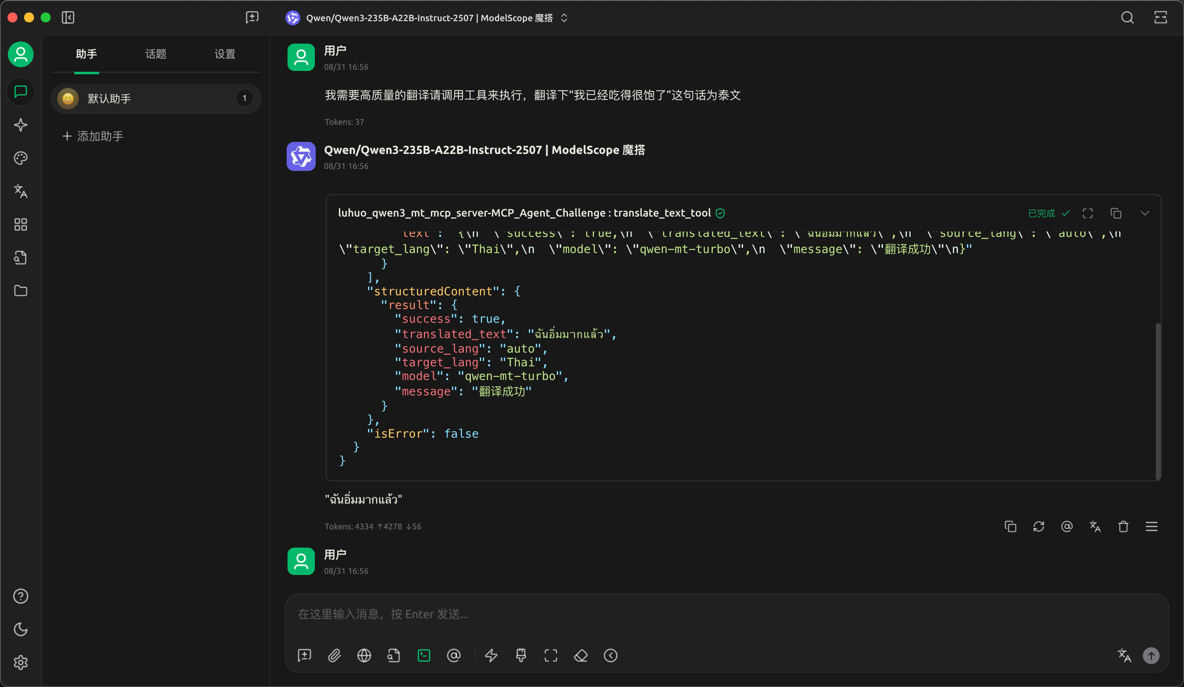Expand the tool result to fullscreen
1184x687 pixels.
pyautogui.click(x=1087, y=213)
